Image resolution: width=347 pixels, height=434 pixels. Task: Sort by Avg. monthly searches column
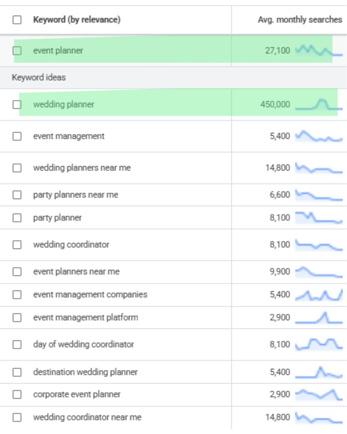(300, 20)
